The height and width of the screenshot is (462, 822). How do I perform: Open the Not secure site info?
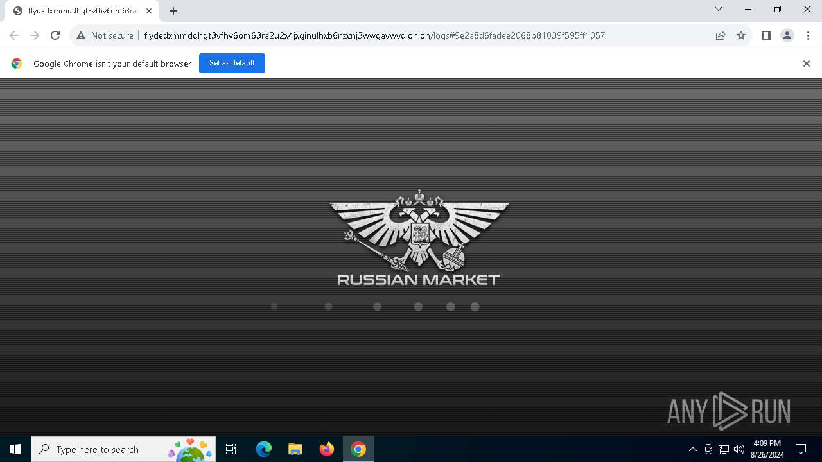click(x=105, y=35)
